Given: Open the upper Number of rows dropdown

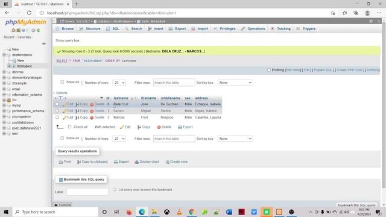Looking at the screenshot, I should (x=119, y=83).
